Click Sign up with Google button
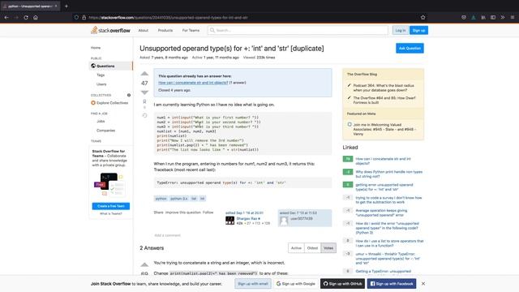 (x=295, y=284)
